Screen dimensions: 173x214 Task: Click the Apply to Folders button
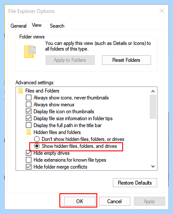pos(70,60)
